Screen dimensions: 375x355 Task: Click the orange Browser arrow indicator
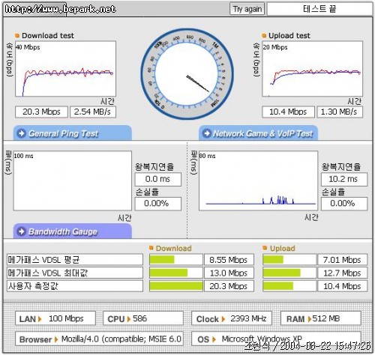[x=56, y=339]
